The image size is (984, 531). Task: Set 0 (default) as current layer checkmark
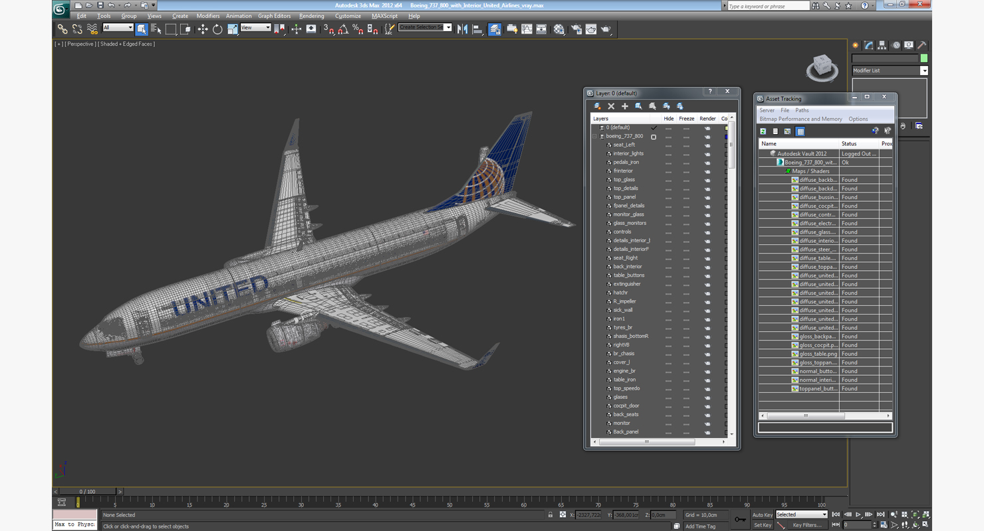coord(654,127)
